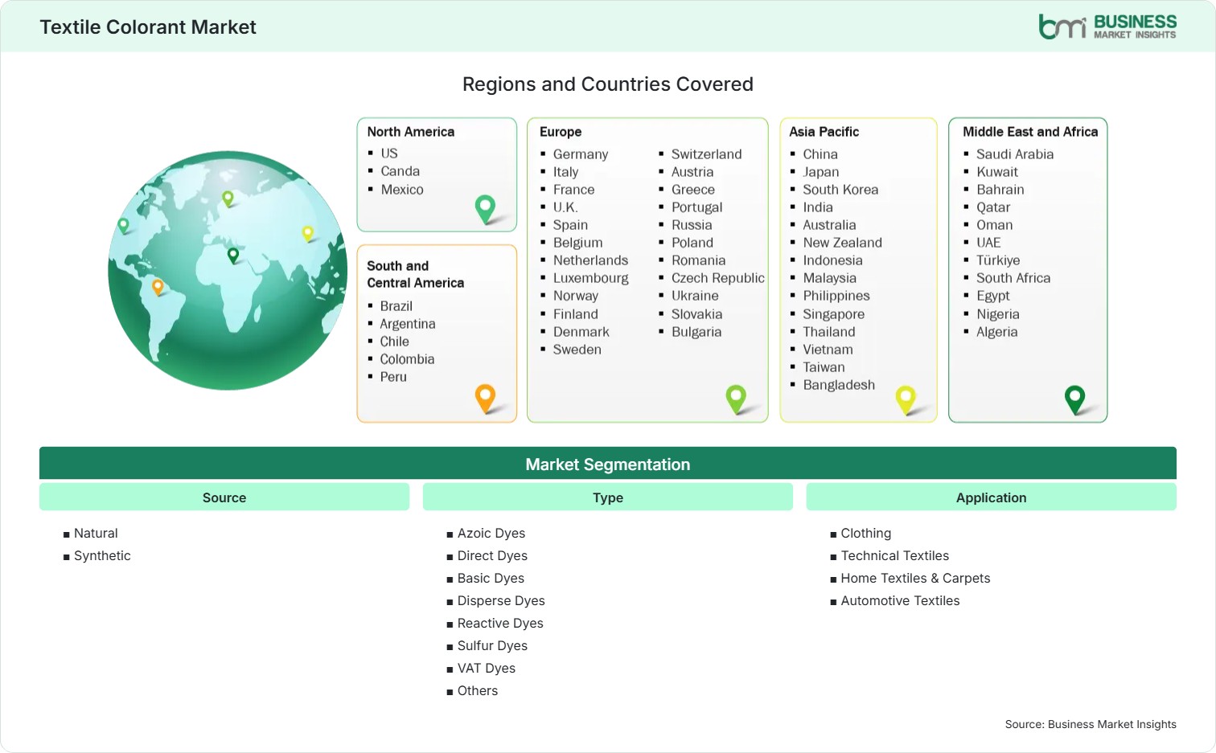
Task: Click the Textile Colorant Market title
Action: (148, 27)
